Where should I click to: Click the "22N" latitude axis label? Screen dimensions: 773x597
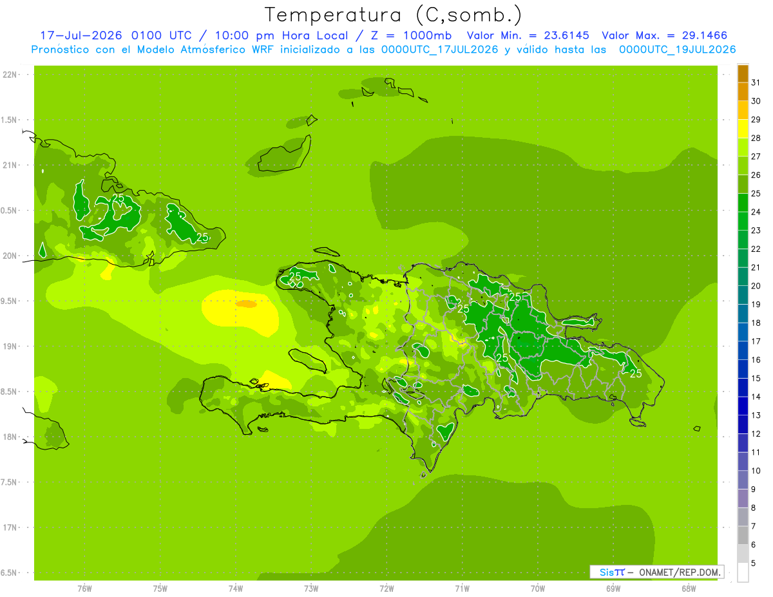tap(10, 75)
